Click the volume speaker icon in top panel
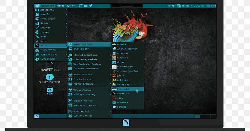250x131 pixels. pos(174,6)
